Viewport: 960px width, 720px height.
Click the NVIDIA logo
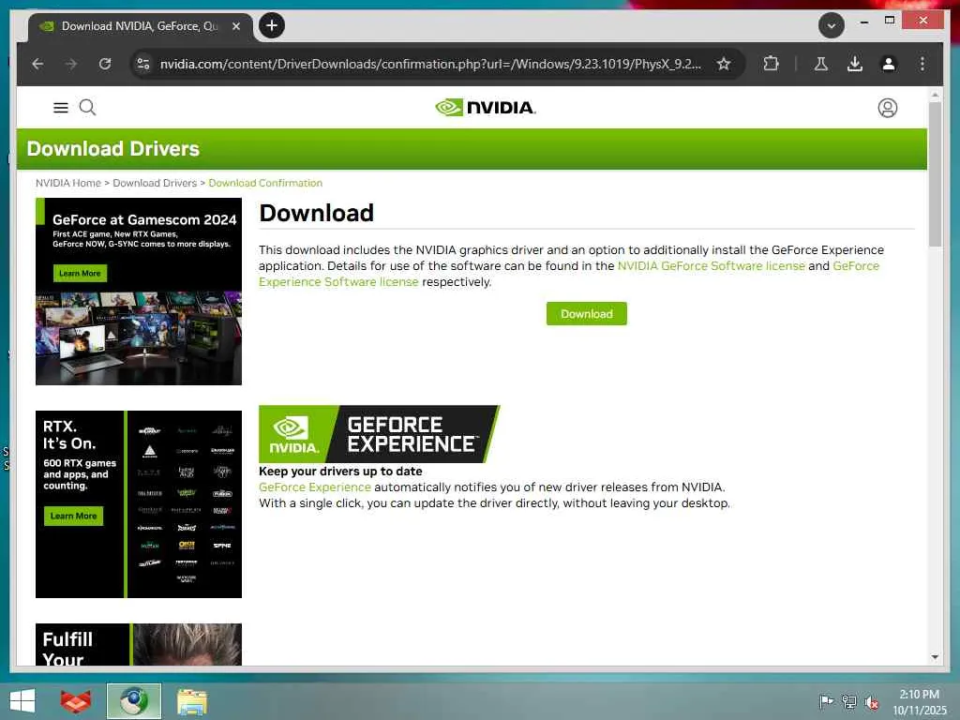point(485,108)
